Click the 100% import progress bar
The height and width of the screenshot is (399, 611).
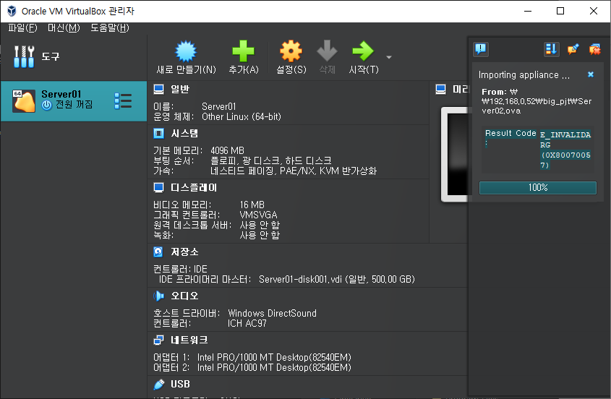click(538, 187)
